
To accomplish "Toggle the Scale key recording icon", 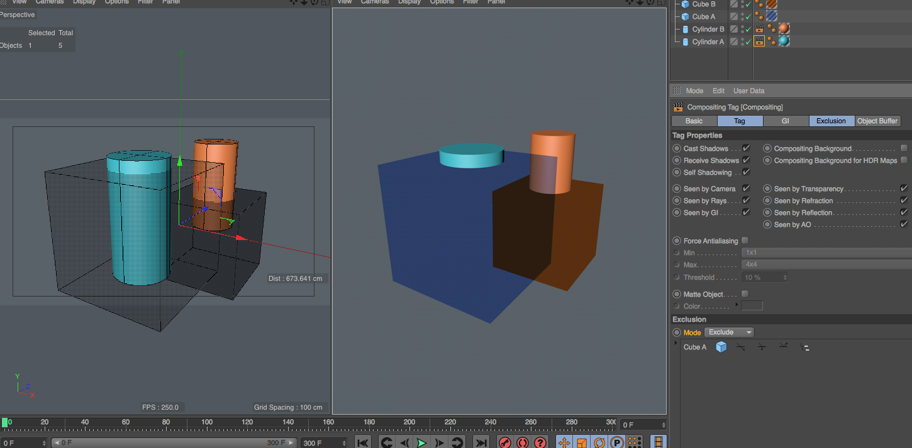I will [582, 442].
